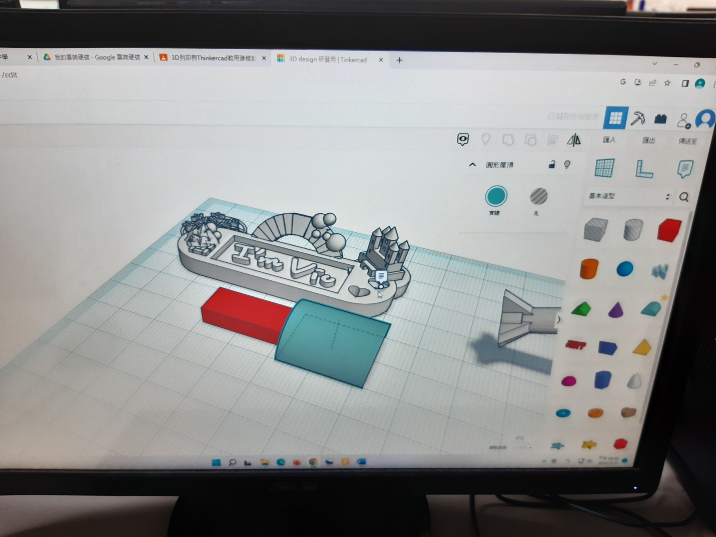This screenshot has height=537, width=716.
Task: Pick the green Roof shape
Action: click(581, 308)
